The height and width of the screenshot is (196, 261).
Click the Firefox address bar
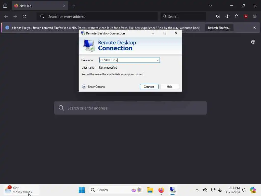97,17
